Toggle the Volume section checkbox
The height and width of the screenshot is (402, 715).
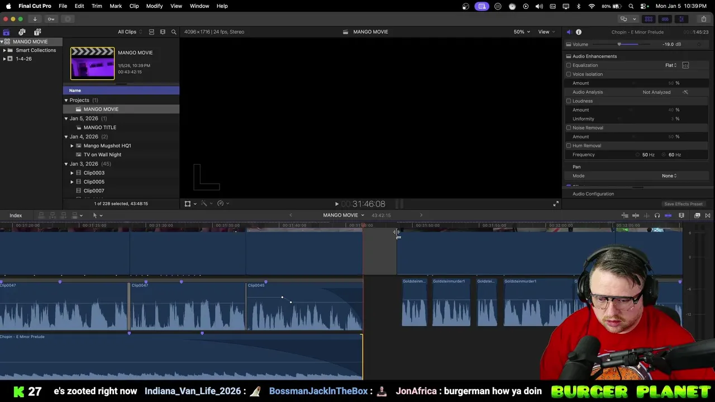(569, 45)
